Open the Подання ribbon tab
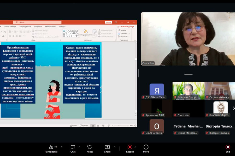Screen dimensions: 235x156 [38, 27]
